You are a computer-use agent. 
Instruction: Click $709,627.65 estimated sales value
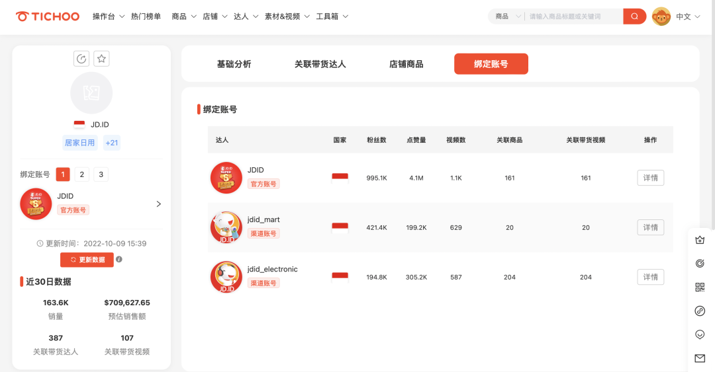click(127, 303)
